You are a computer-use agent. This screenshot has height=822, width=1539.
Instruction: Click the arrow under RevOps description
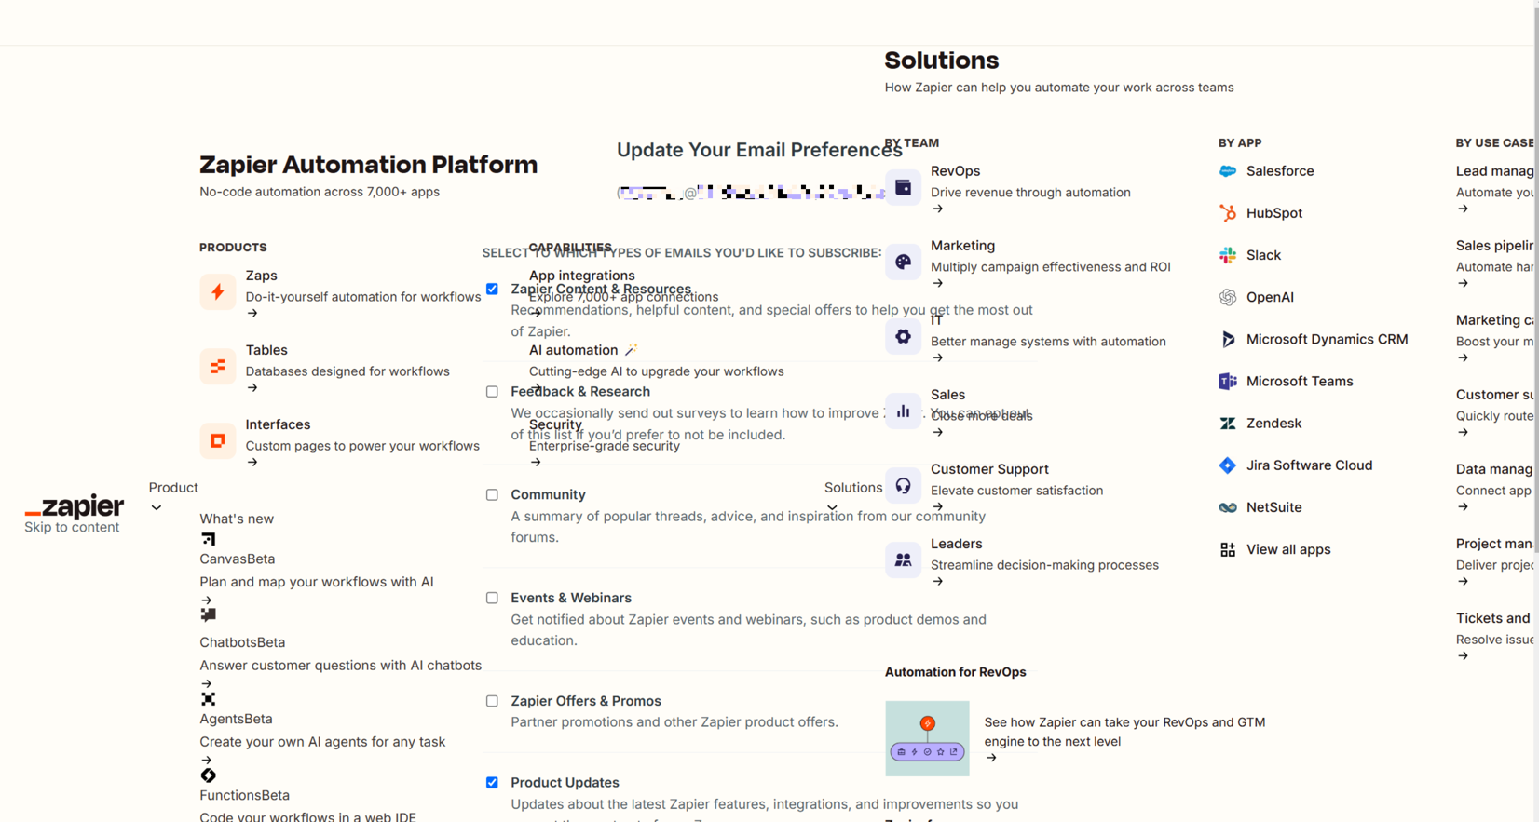click(938, 209)
